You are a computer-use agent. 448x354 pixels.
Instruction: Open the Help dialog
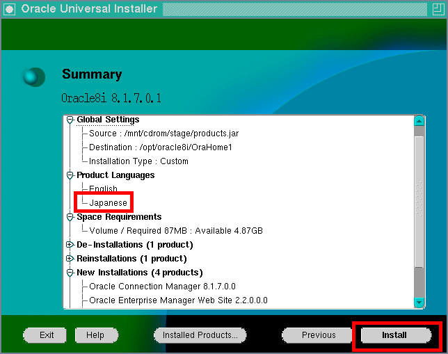tap(96, 335)
